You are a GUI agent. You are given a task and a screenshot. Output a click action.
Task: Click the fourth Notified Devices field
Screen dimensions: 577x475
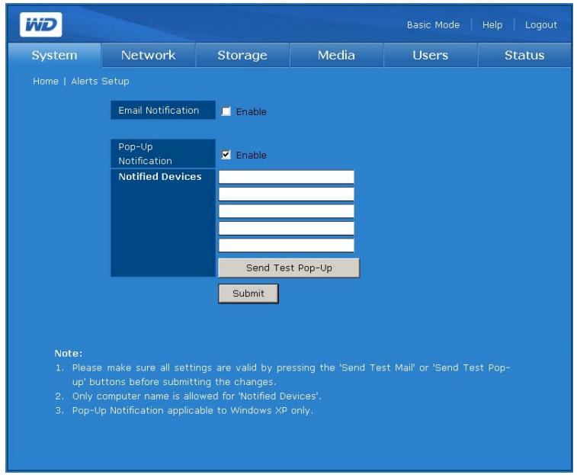287,228
